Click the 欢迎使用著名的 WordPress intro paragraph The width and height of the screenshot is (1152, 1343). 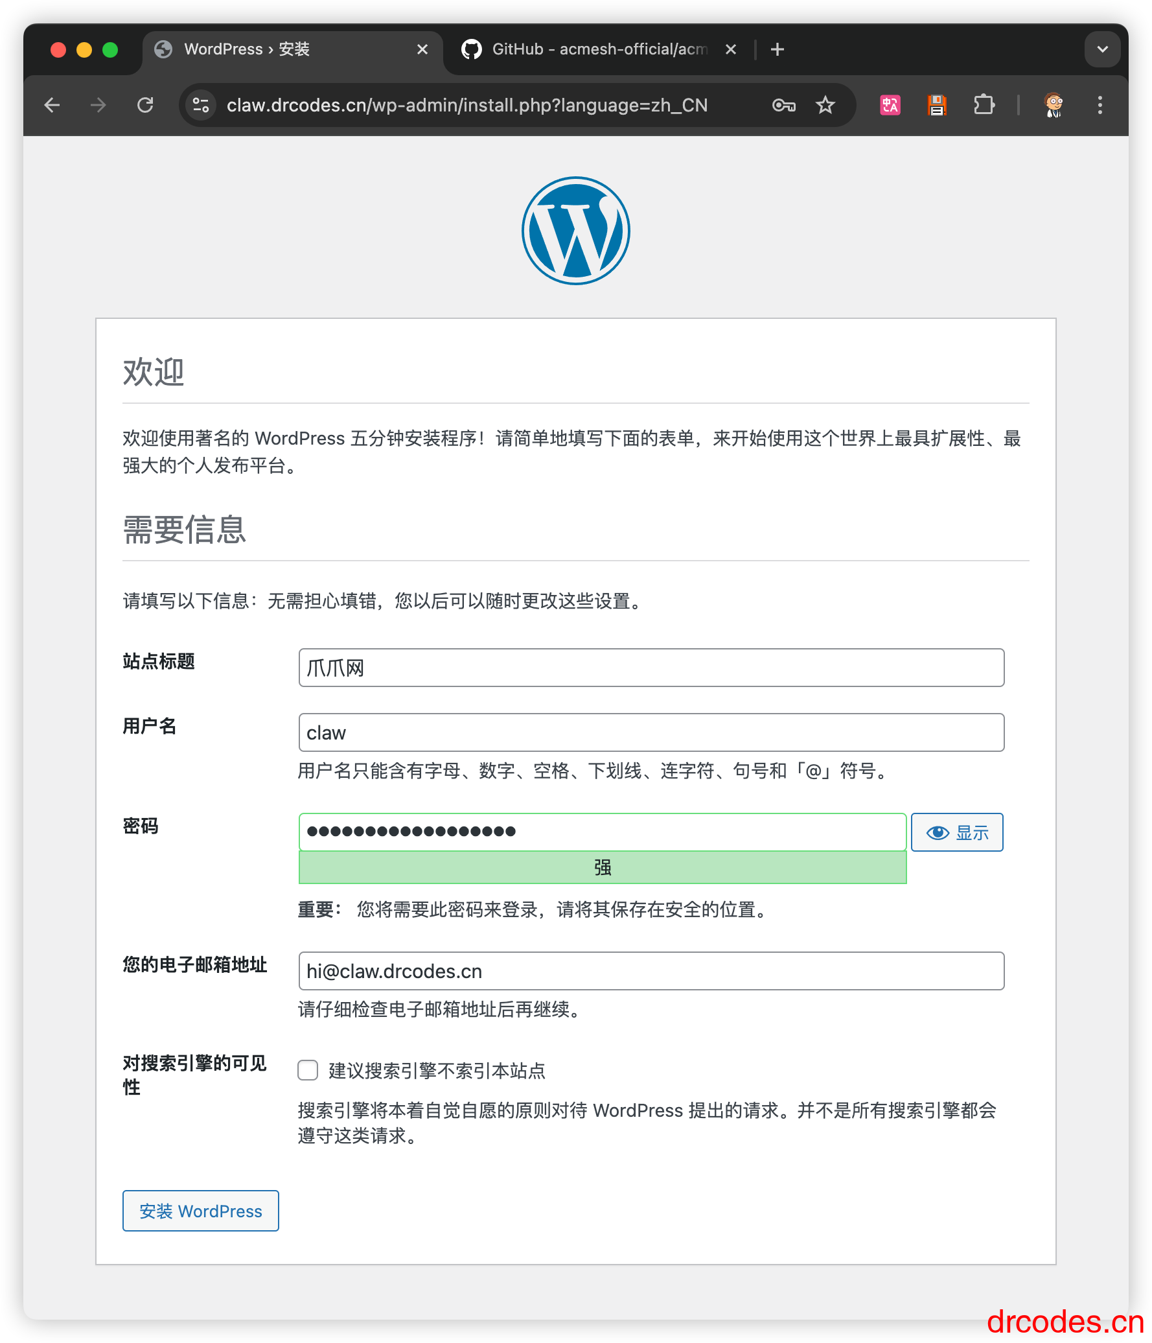tap(572, 452)
